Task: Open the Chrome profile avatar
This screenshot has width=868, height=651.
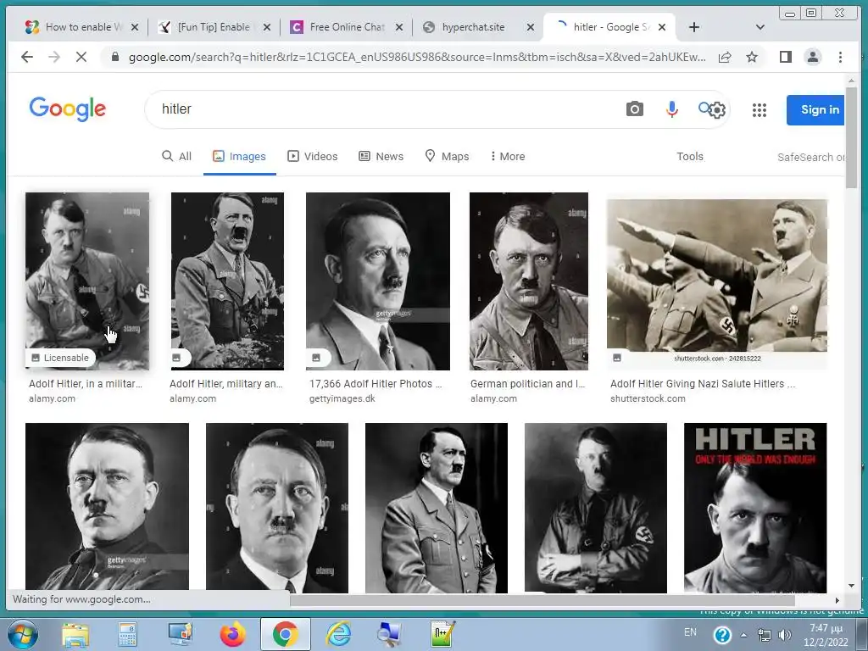Action: (x=813, y=57)
